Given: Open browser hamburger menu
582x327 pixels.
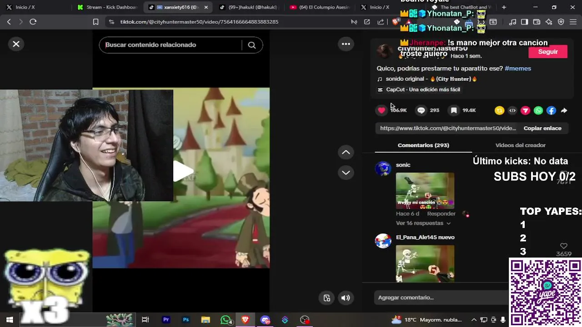Looking at the screenshot, I should tap(573, 22).
